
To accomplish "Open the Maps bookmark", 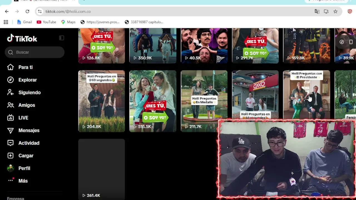I will pyautogui.click(x=68, y=22).
